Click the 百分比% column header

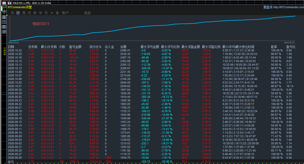[95, 47]
